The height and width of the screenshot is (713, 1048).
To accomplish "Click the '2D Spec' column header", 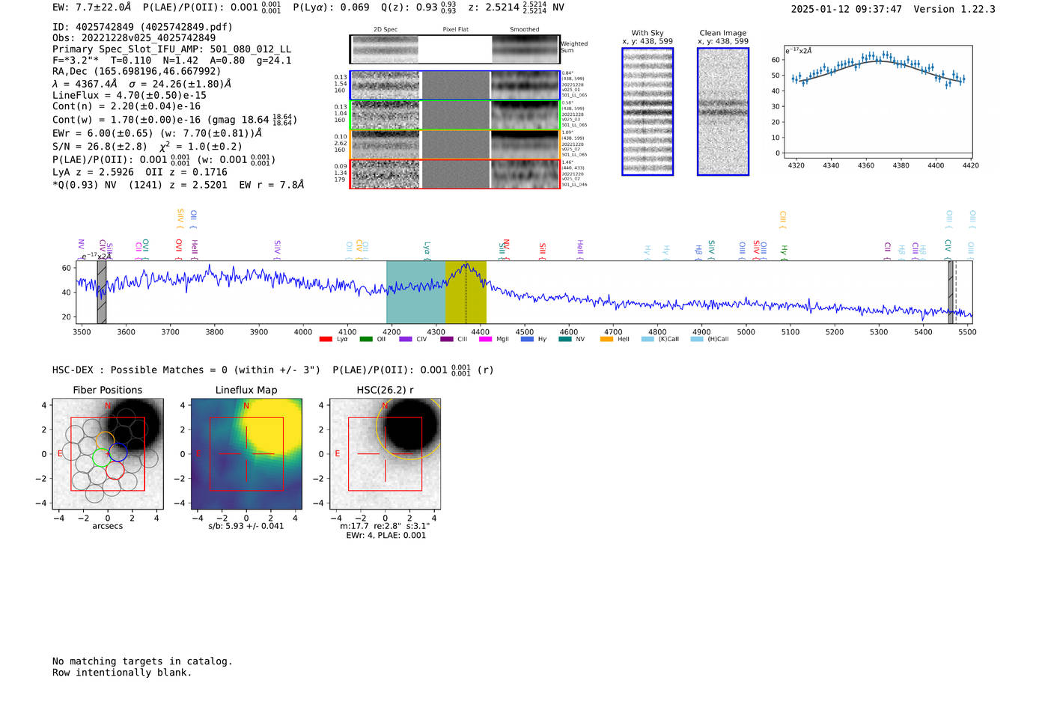I will [x=386, y=30].
